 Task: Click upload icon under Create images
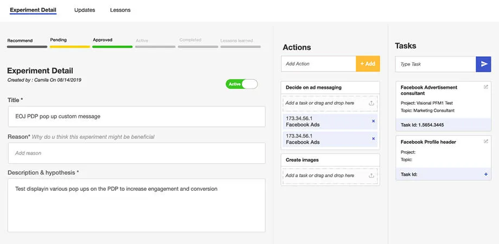(x=371, y=176)
